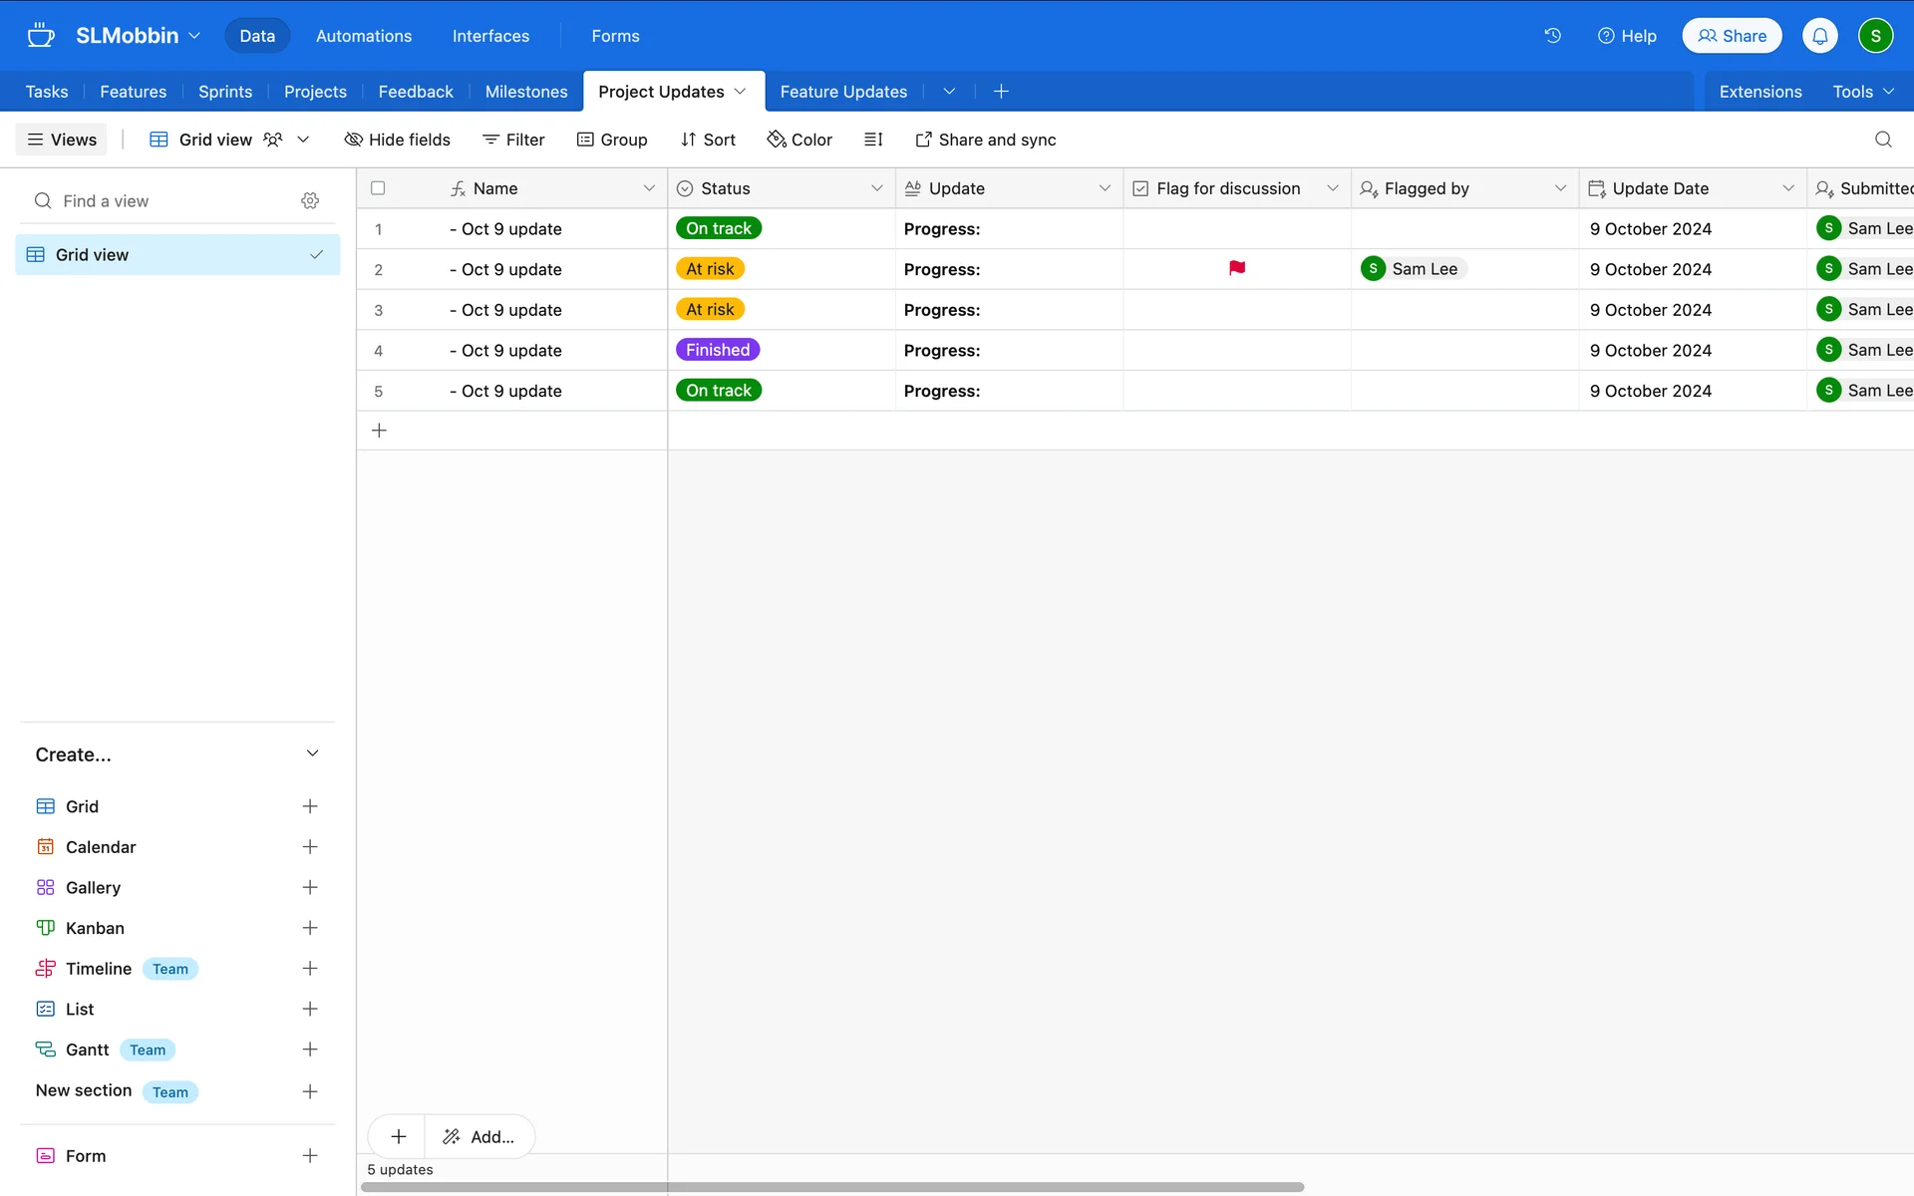Click plus next to Kanban view
This screenshot has height=1196, width=1914.
[x=310, y=928]
